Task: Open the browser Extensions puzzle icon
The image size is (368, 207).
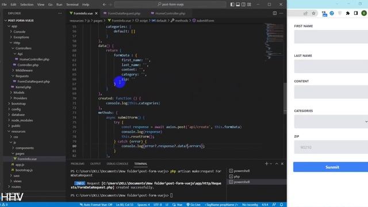Action: tap(348, 13)
